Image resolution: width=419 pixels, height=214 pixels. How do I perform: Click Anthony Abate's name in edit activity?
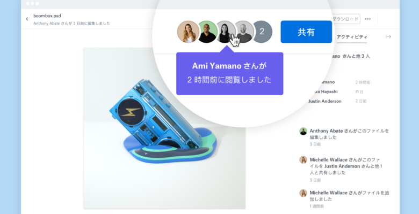(326, 131)
